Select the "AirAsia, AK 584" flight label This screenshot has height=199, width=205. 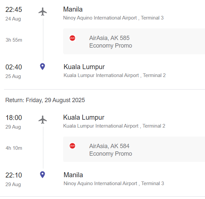click(109, 146)
